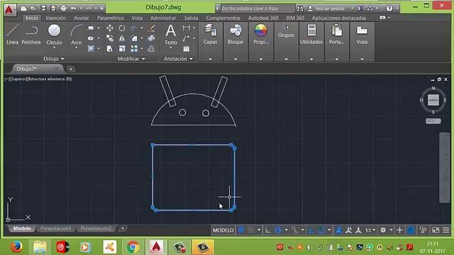The height and width of the screenshot is (255, 454).
Task: Toggle 2D object snap in status bar
Action: tap(321, 230)
